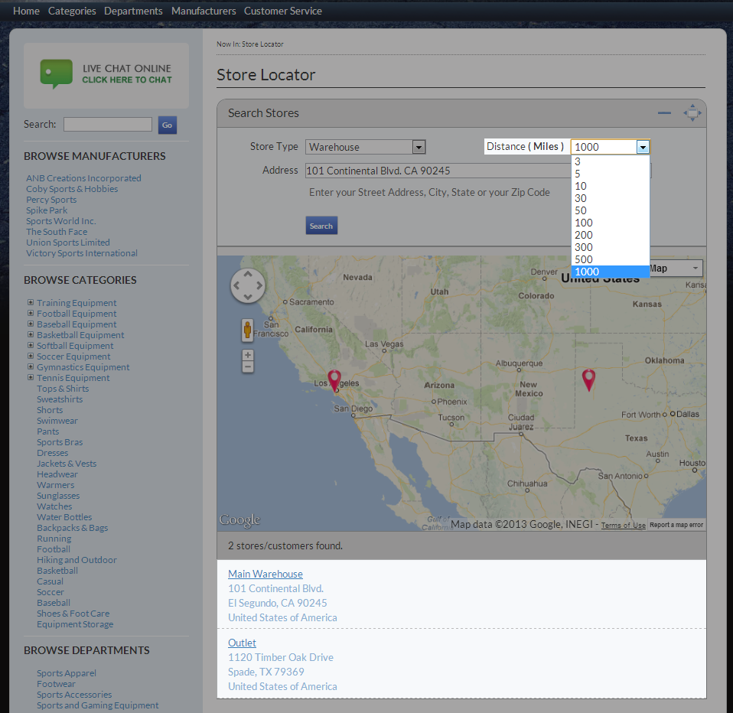Minimize the Search Stores panel
Image resolution: width=733 pixels, height=713 pixels.
pyautogui.click(x=664, y=113)
